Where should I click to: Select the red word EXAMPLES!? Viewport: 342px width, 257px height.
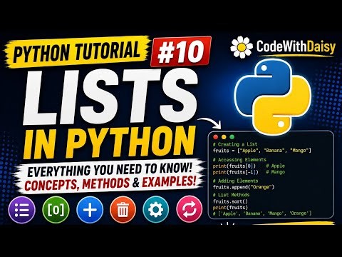(x=169, y=182)
